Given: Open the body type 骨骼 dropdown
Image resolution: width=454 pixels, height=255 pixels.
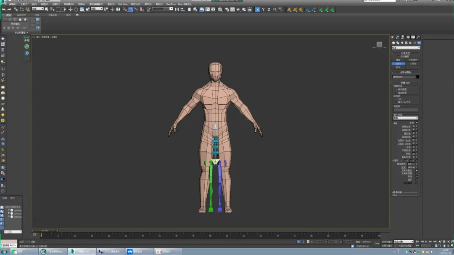Looking at the screenshot, I should click(x=405, y=118).
